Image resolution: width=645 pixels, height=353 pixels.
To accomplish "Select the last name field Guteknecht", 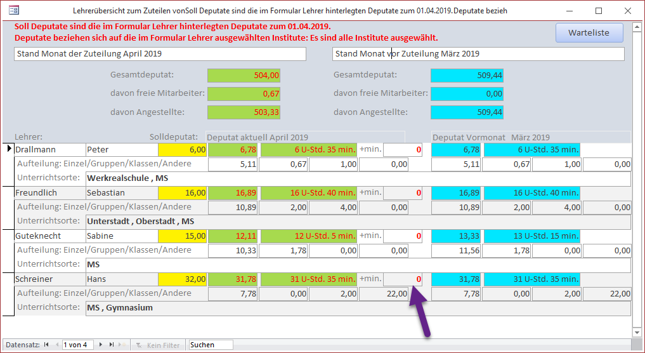I will point(49,236).
